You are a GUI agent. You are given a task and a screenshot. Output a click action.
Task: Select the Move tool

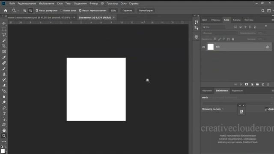(x=4, y=24)
